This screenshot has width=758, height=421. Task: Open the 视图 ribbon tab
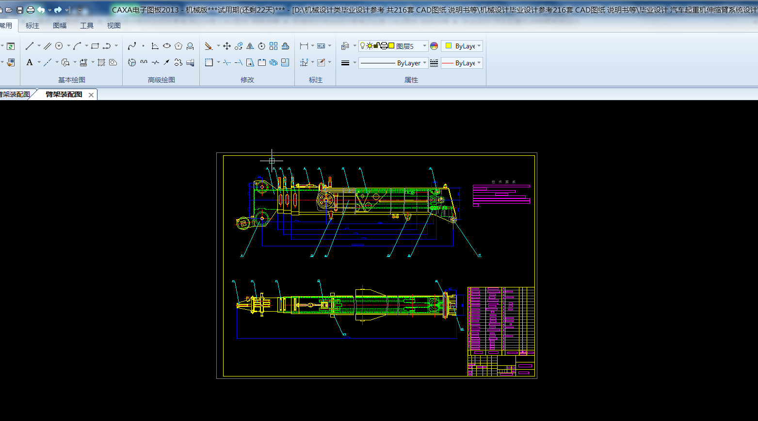(114, 26)
